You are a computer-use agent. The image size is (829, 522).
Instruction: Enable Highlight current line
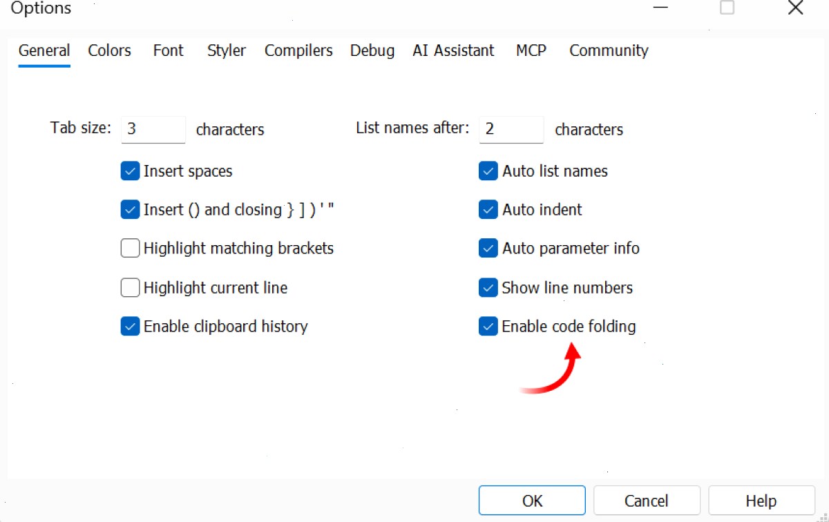click(130, 288)
